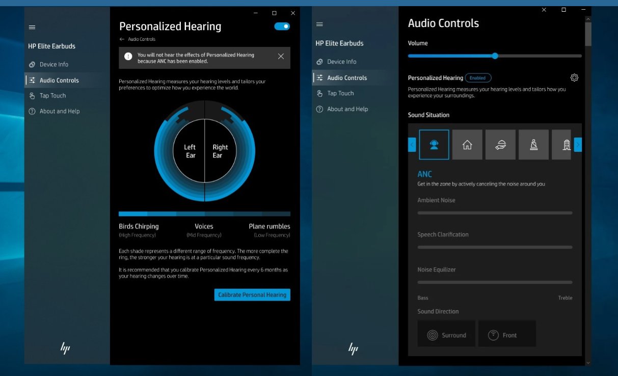Adjust the Volume slider handle
The height and width of the screenshot is (376, 618).
(x=495, y=56)
